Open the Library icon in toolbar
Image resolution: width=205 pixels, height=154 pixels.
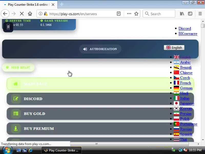point(182,14)
